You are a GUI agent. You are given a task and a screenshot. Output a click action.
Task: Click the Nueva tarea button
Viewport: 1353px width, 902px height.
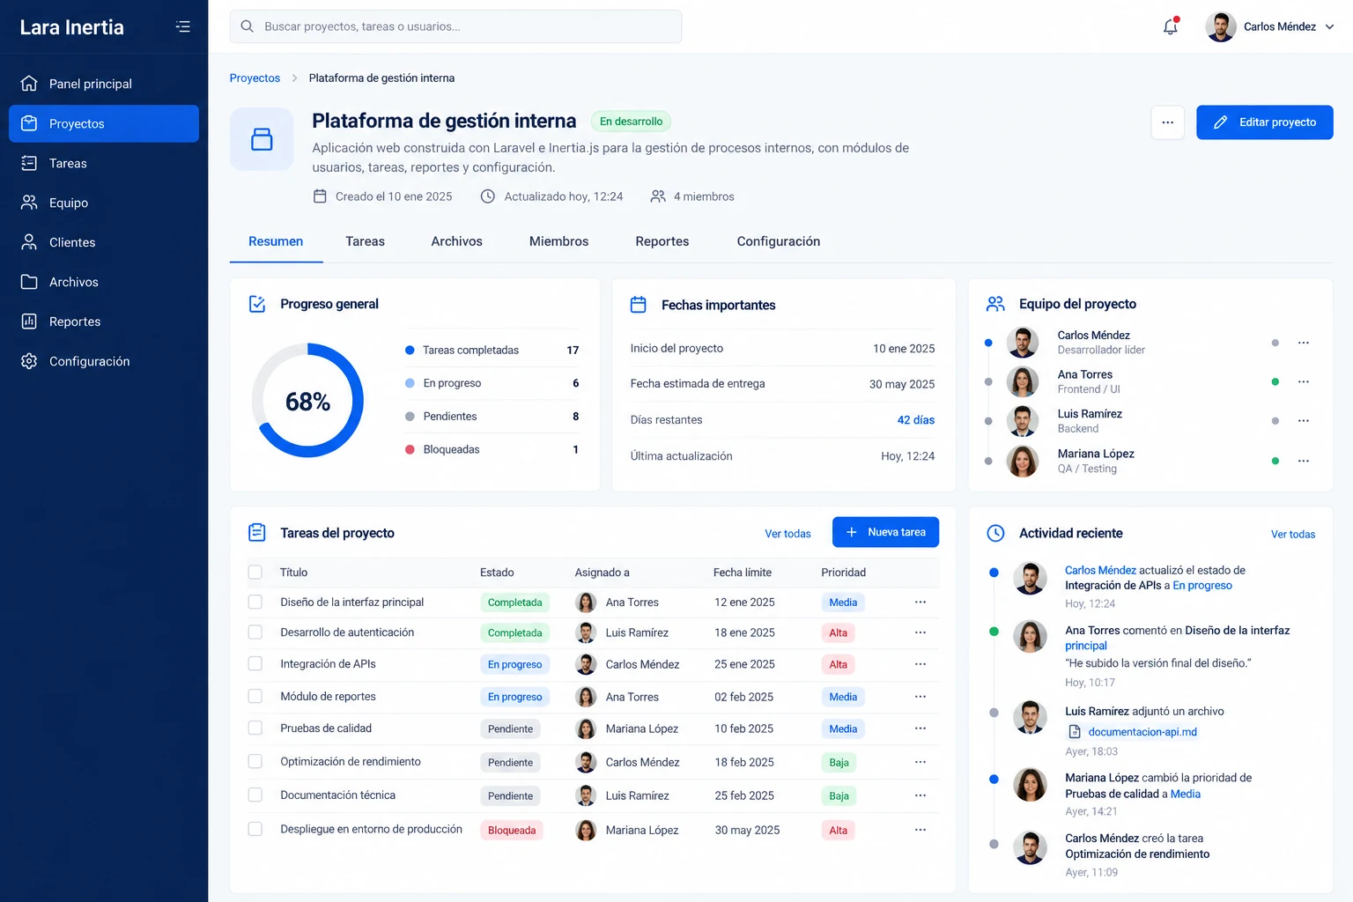point(886,532)
